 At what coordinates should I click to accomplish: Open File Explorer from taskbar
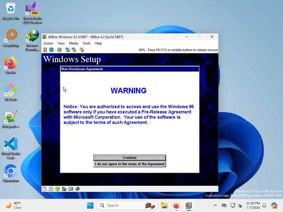pyautogui.click(x=164, y=205)
